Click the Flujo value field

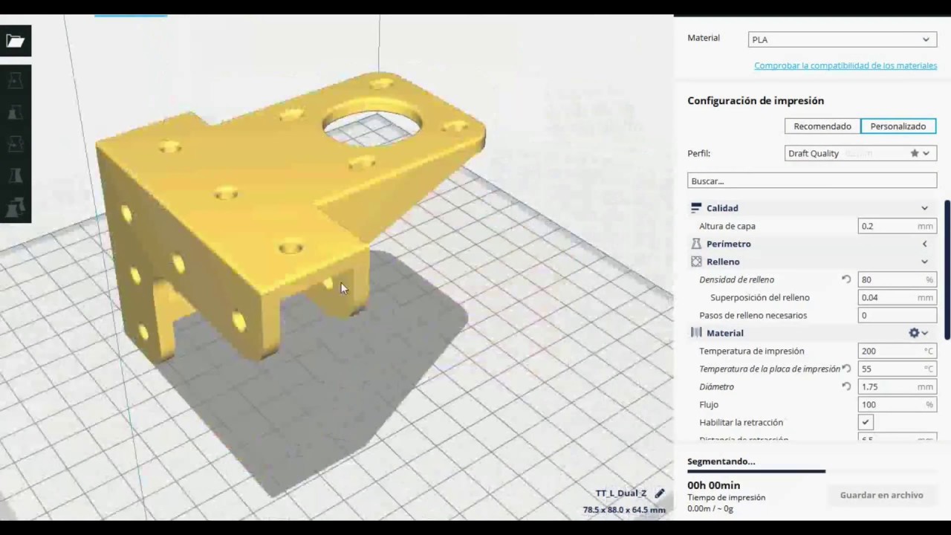point(897,404)
